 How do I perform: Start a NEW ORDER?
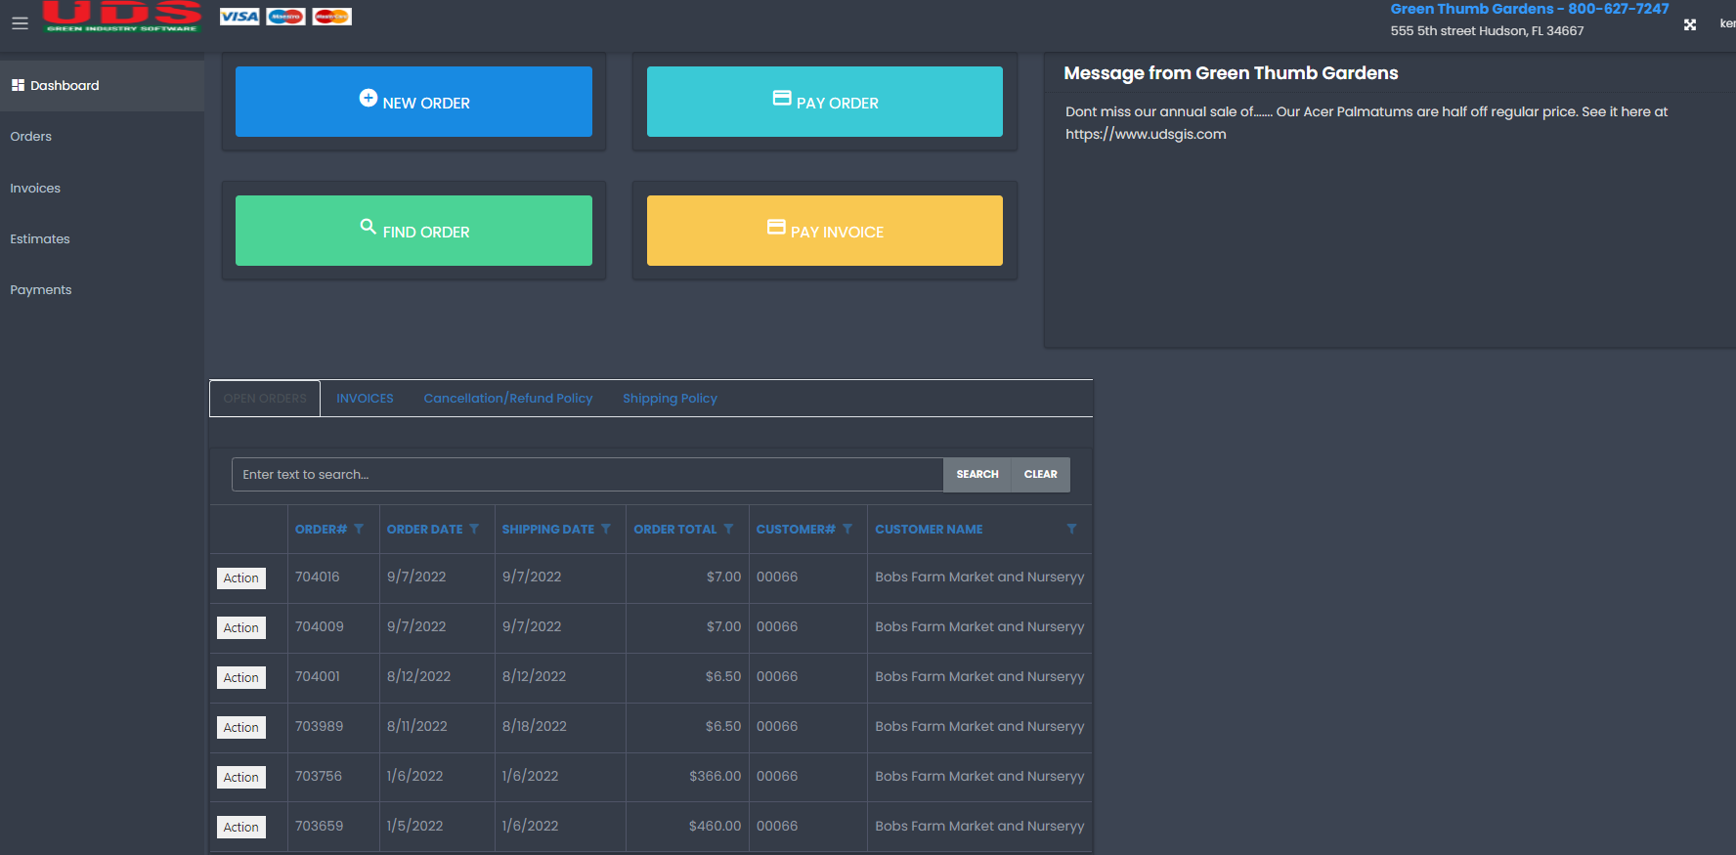coord(413,102)
